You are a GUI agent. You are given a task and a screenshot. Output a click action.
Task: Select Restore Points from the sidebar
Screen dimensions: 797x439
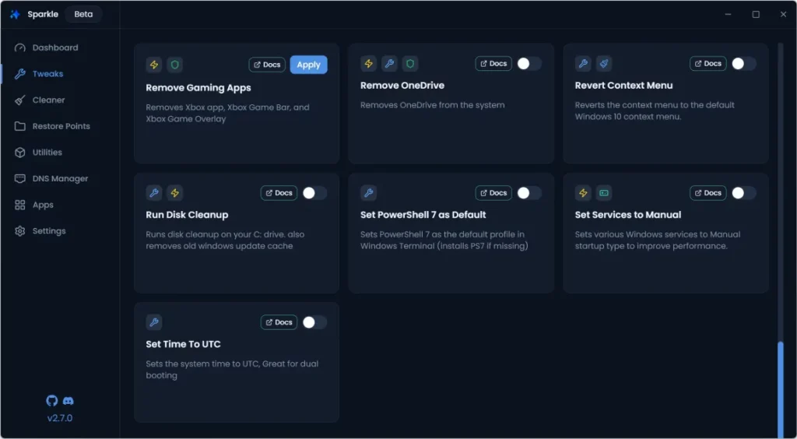pyautogui.click(x=61, y=126)
